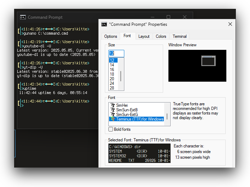
Task: Choose the SimHei font
Action: point(122,105)
